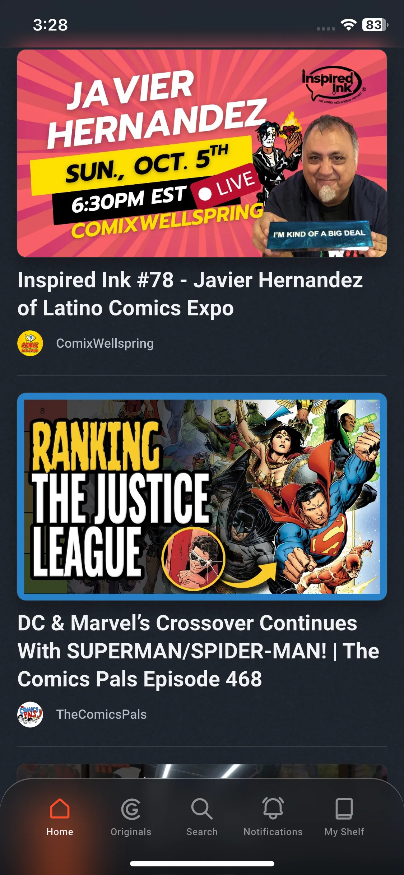This screenshot has height=875, width=404.
Task: Tap the Home house icon
Action: (x=60, y=809)
